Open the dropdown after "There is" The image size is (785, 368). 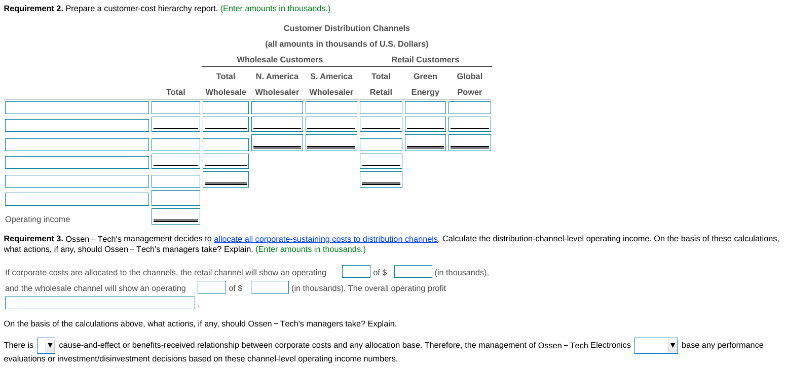[46, 346]
